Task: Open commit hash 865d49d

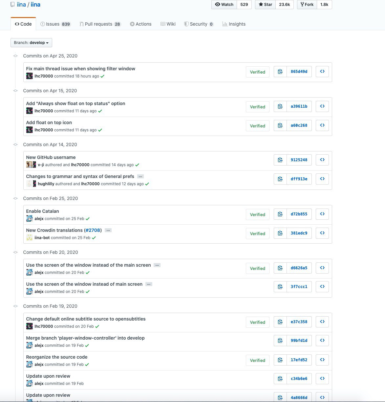Action: 299,72
